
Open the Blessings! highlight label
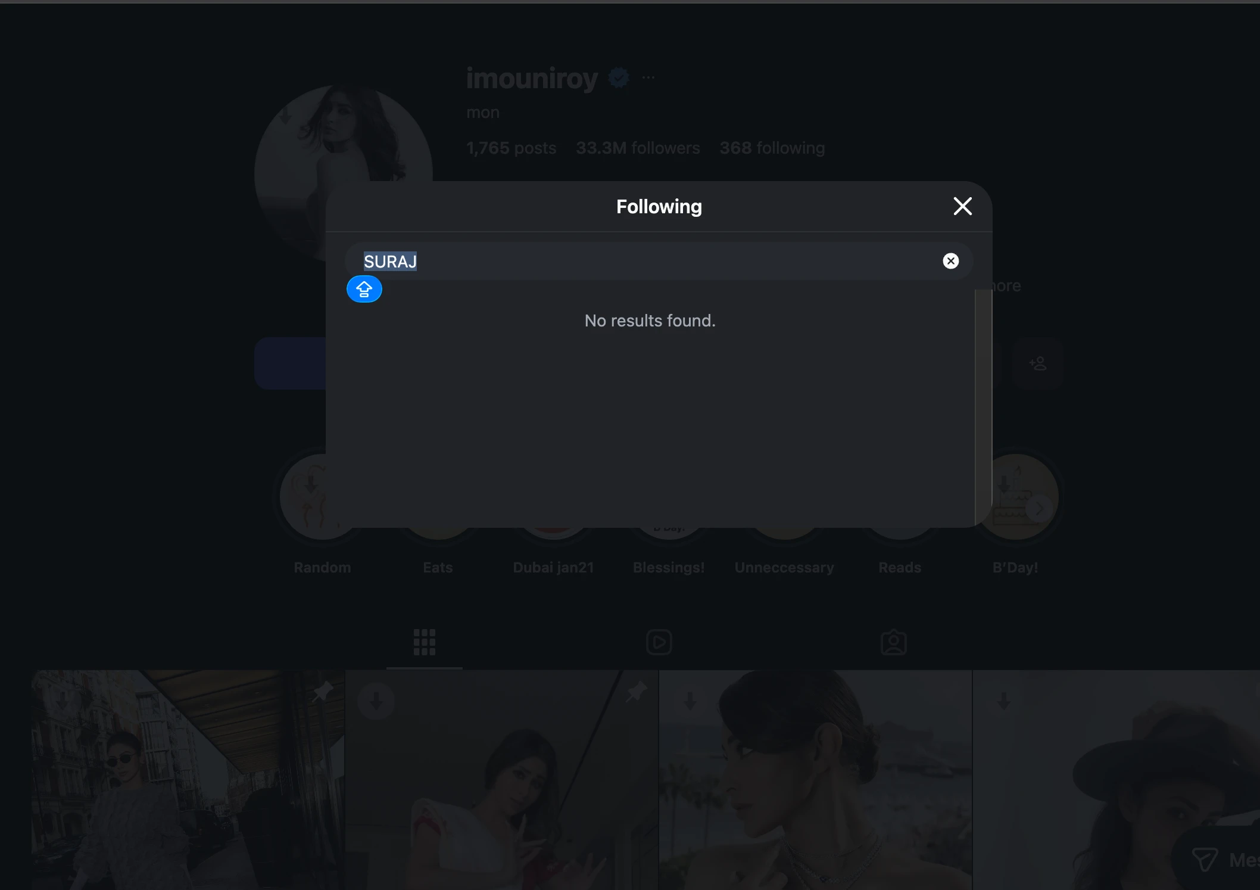click(669, 567)
